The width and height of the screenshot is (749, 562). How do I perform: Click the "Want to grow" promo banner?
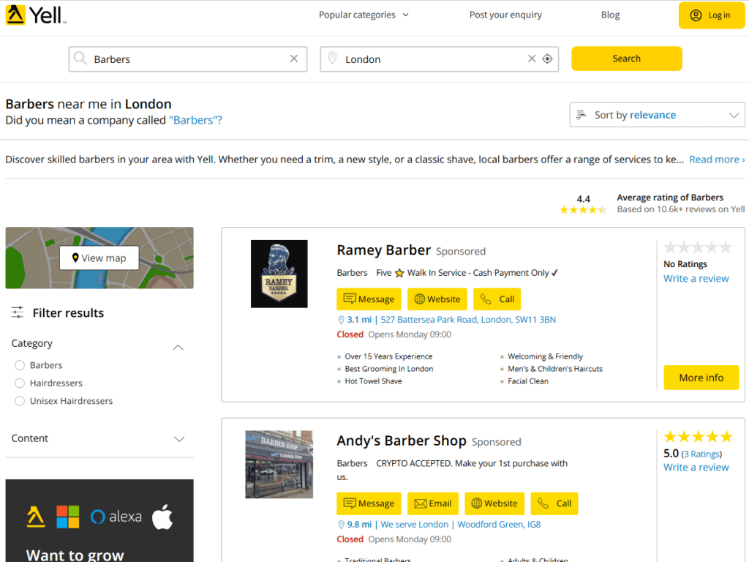[99, 521]
